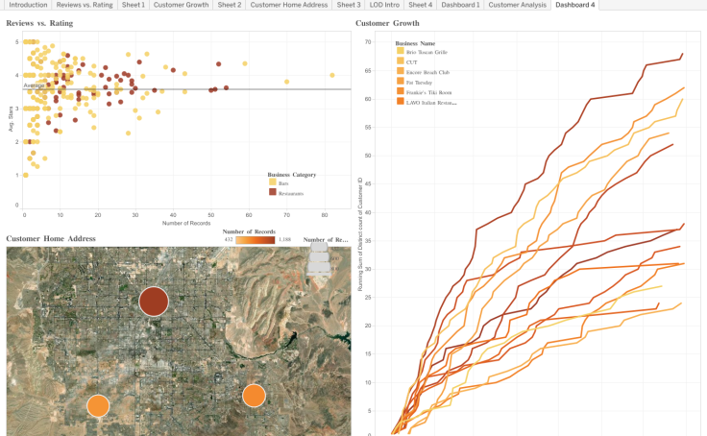
Task: Select the bottom-right orange map circle
Action: 254,395
